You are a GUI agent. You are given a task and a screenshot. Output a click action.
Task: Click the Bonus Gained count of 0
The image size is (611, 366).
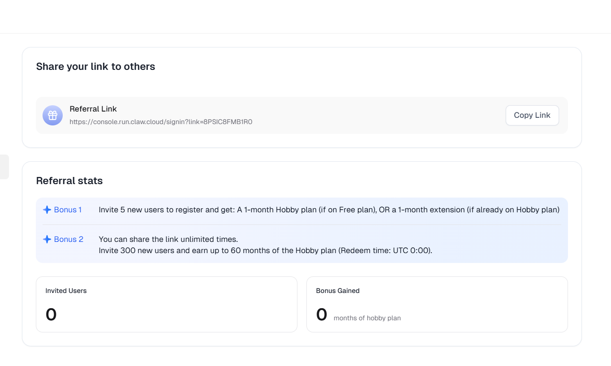322,314
